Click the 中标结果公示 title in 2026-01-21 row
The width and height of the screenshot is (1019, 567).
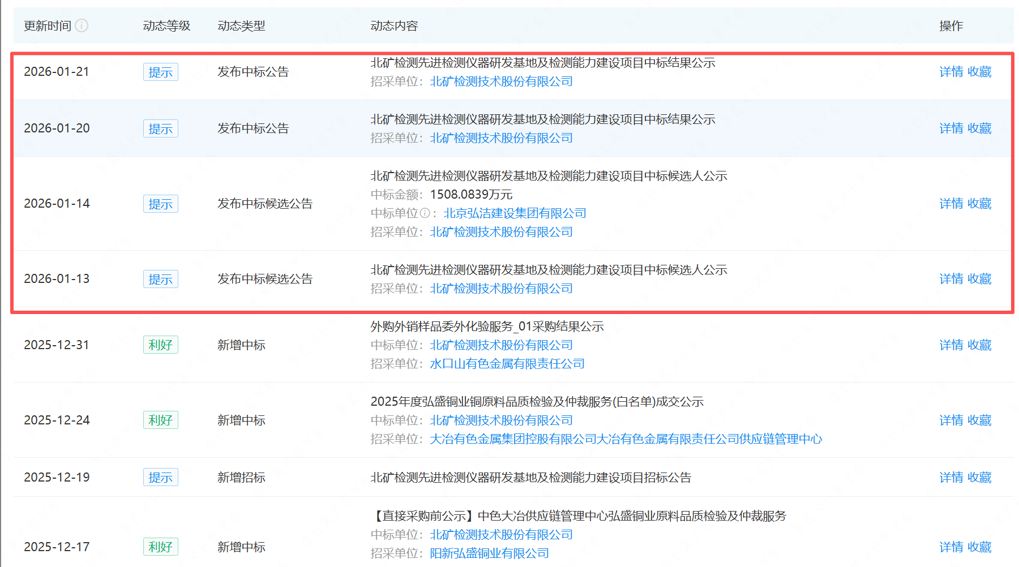coord(543,63)
